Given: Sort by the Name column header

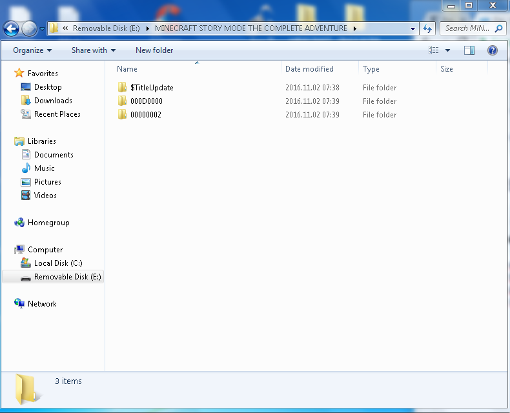Looking at the screenshot, I should pos(127,69).
